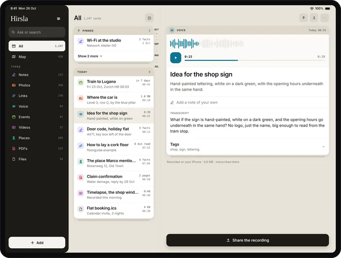Collapse the Pinned section header
This screenshot has width=341, height=258.
coord(114,31)
